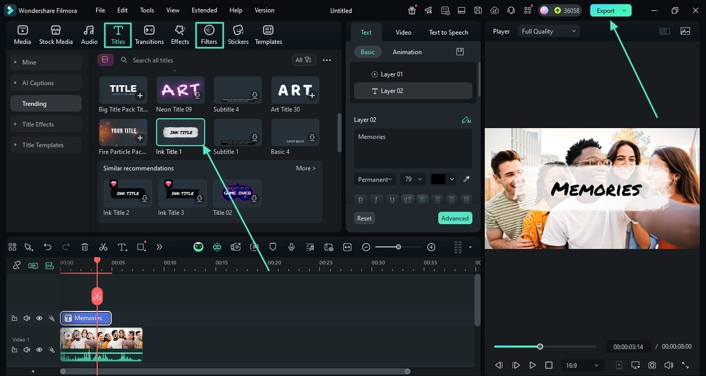Select the Text tool in timeline toolbar
The width and height of the screenshot is (706, 376).
point(122,247)
